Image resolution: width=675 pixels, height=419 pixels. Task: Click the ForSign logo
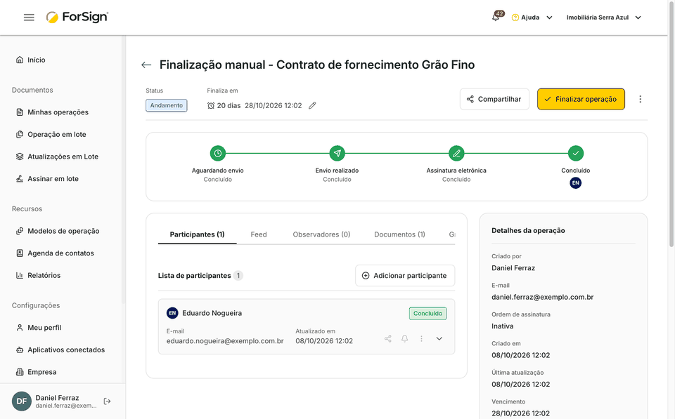click(77, 17)
